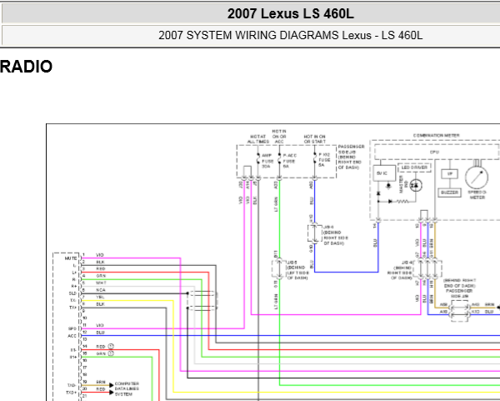Click the TXD- pin label
The width and height of the screenshot is (500, 401).
pyautogui.click(x=72, y=385)
